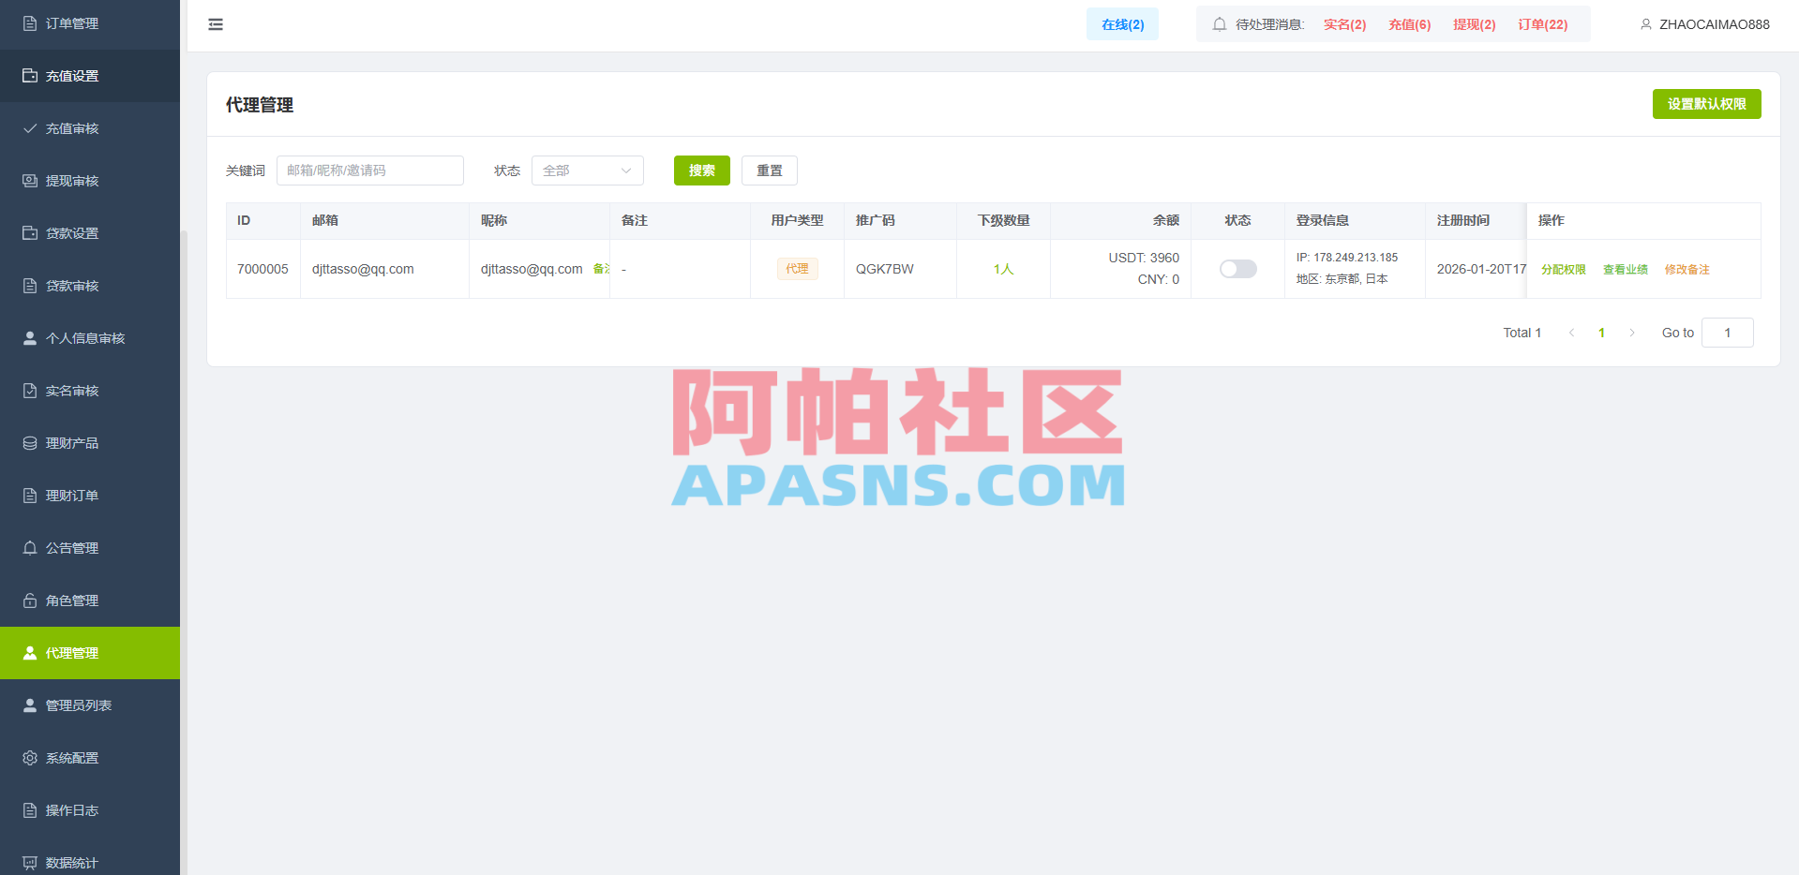Open 操作日志 in the sidebar

(90, 810)
